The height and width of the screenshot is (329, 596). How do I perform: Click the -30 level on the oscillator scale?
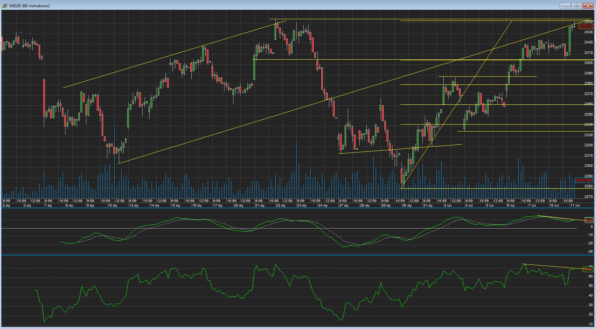click(x=590, y=252)
